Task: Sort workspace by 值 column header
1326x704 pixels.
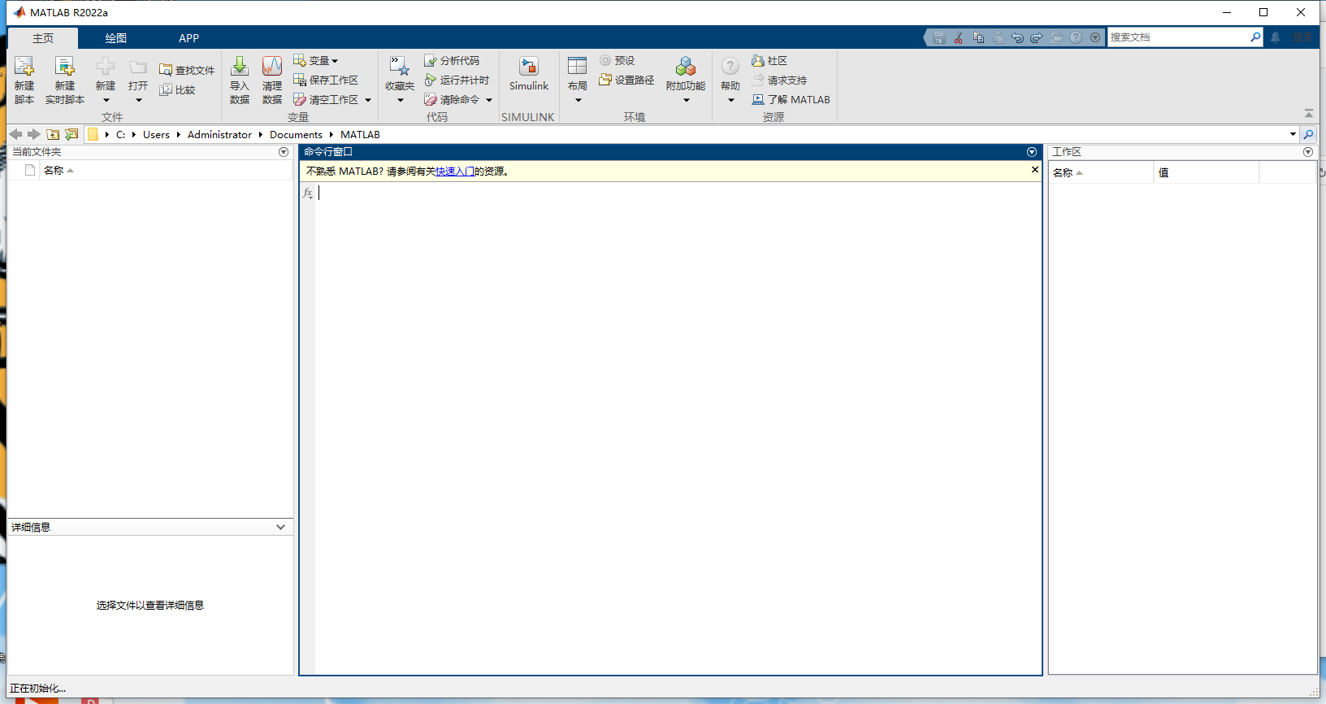Action: click(1206, 172)
